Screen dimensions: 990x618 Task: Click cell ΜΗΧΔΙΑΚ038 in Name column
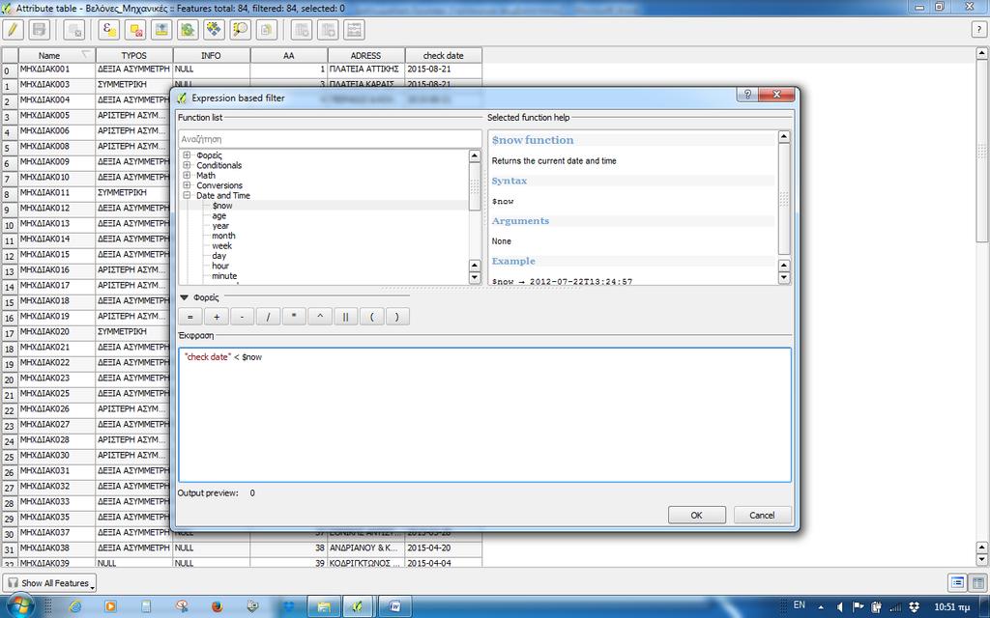[x=57, y=548]
